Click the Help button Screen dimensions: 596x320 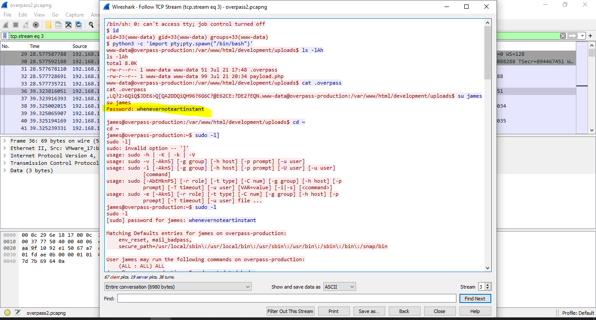pyautogui.click(x=475, y=311)
